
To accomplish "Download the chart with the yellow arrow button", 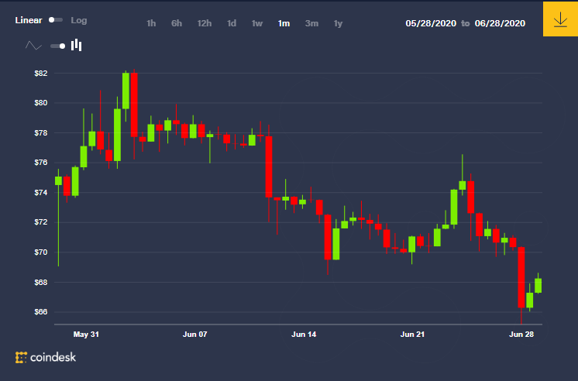I will 560,19.
